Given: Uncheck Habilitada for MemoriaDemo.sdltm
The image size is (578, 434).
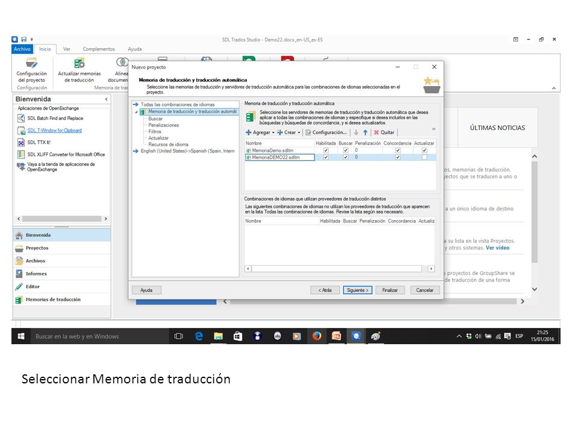Looking at the screenshot, I should 326,150.
